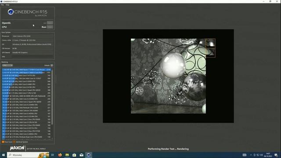
Task: Click the ranking Details toggle arrow
Action: tap(52, 65)
